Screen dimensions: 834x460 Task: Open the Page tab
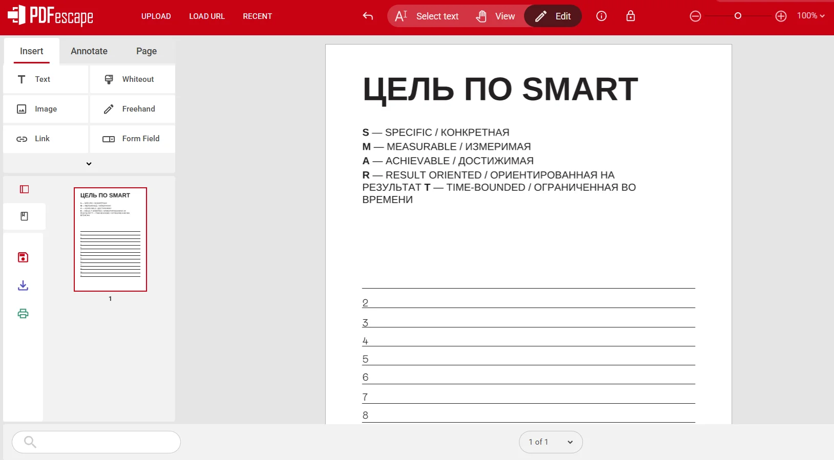pyautogui.click(x=147, y=51)
